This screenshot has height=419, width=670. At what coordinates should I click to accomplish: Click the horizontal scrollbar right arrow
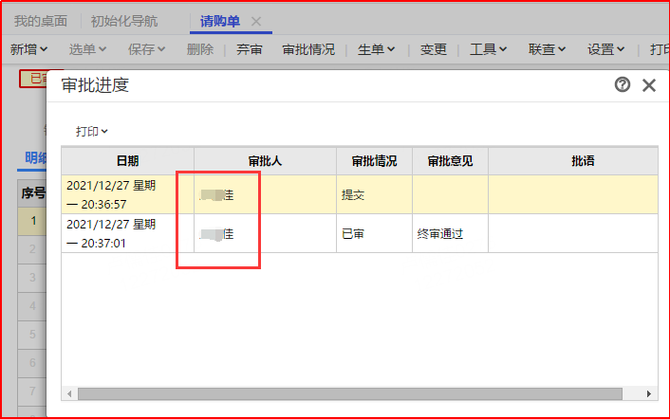(648, 393)
